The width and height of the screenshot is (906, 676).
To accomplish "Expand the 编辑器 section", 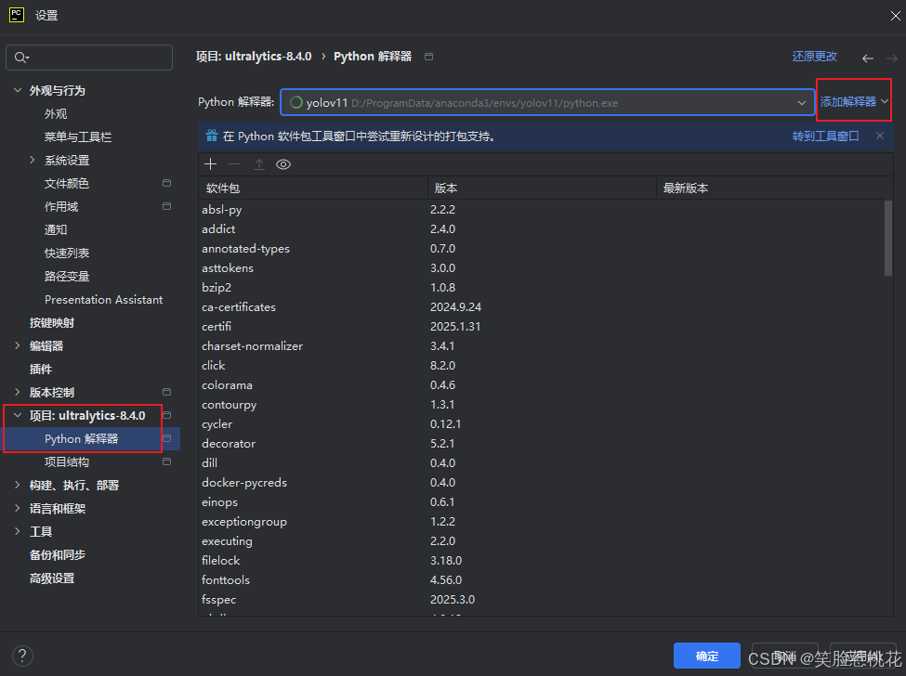I will [x=18, y=345].
